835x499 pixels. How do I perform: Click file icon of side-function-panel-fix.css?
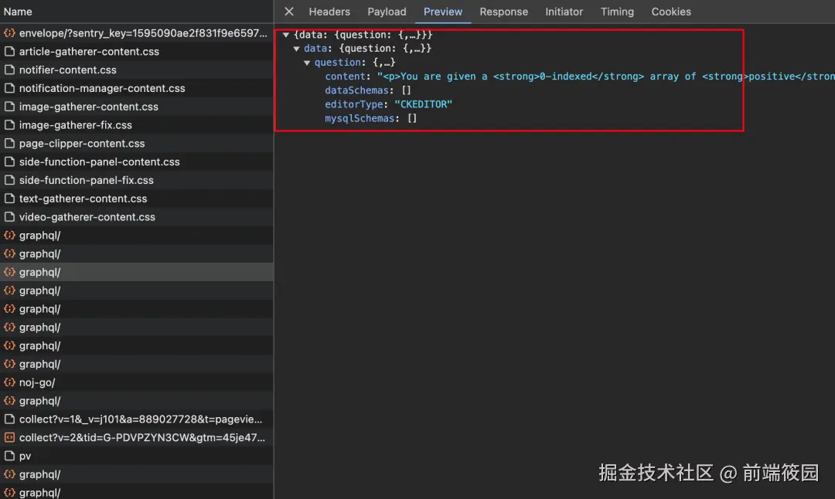9,180
